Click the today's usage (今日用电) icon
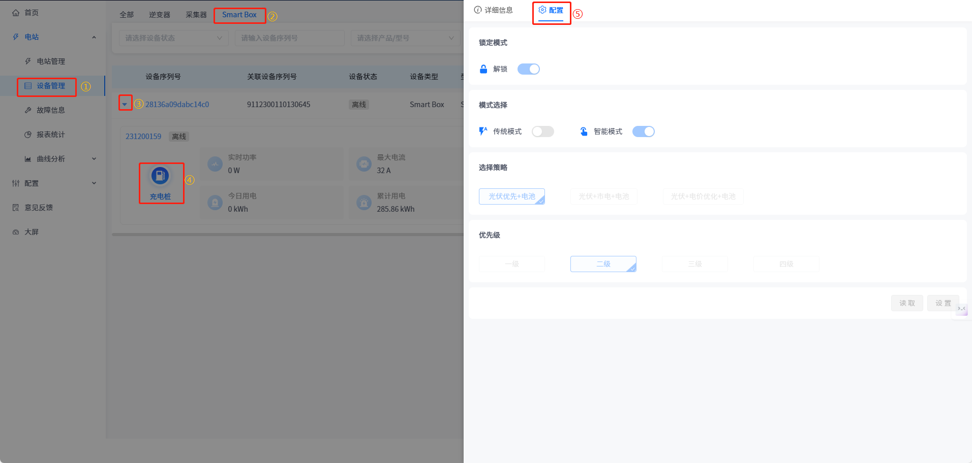The width and height of the screenshot is (972, 463). [215, 203]
